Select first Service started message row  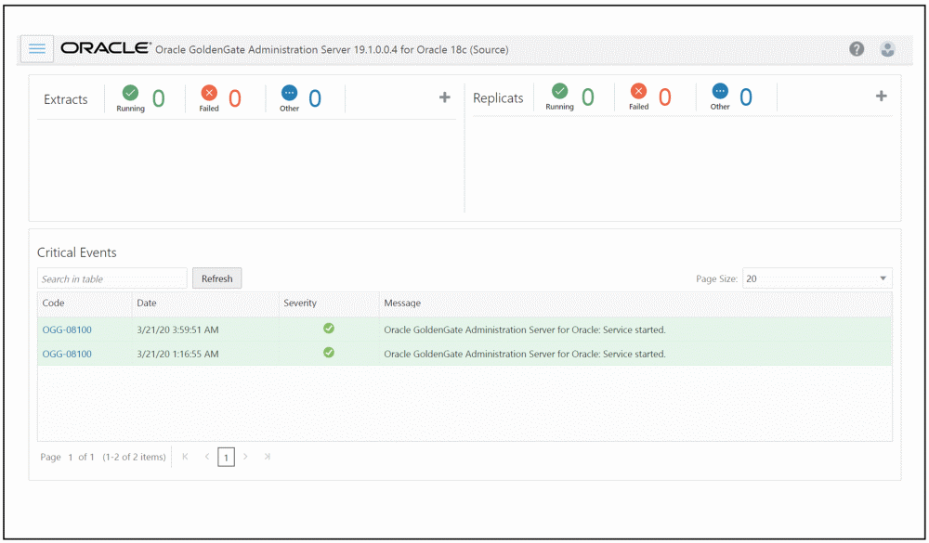(x=525, y=330)
